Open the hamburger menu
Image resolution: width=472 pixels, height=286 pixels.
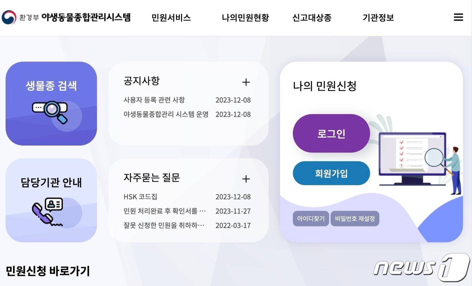[x=458, y=17]
